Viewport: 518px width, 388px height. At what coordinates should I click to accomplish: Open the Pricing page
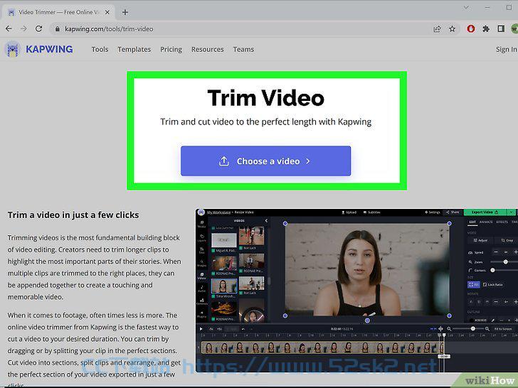tap(171, 50)
